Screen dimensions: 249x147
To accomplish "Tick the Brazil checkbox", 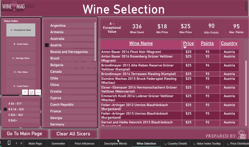I will coord(47,58).
